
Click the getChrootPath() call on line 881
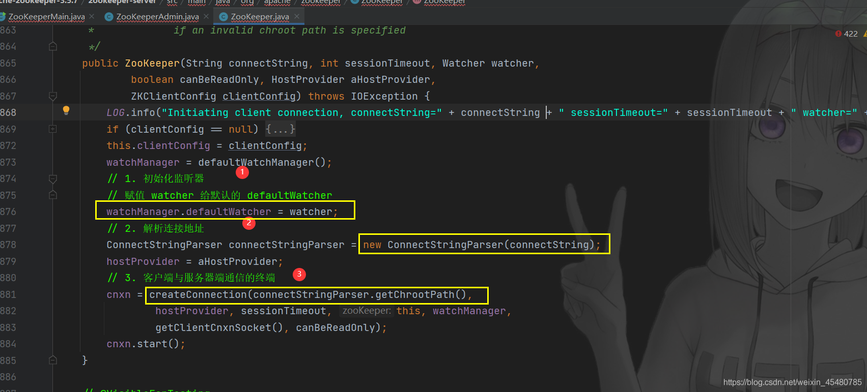click(421, 294)
